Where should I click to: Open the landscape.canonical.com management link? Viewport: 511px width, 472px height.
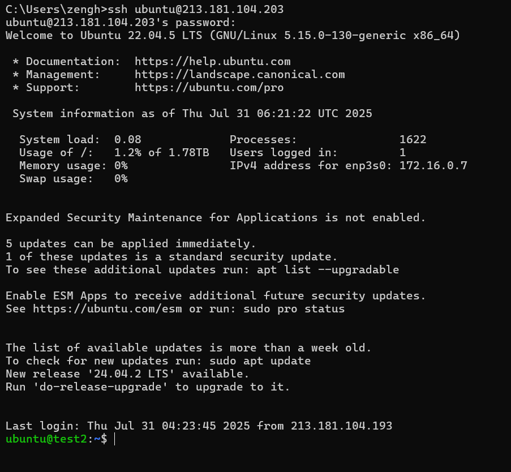pyautogui.click(x=239, y=75)
